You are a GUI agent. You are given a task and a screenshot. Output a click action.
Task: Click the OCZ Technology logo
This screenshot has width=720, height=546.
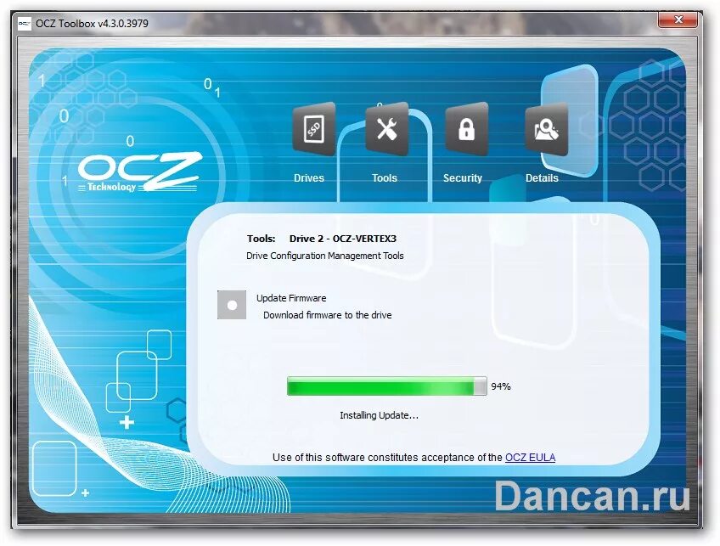pyautogui.click(x=140, y=172)
